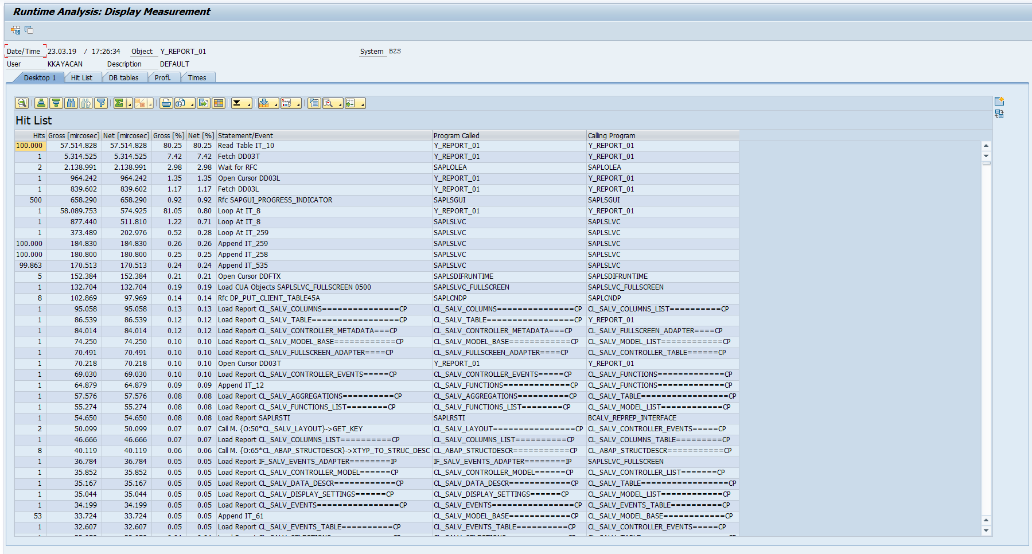Sort descending using the toolbar icon
This screenshot has height=554, width=1032.
coord(56,103)
